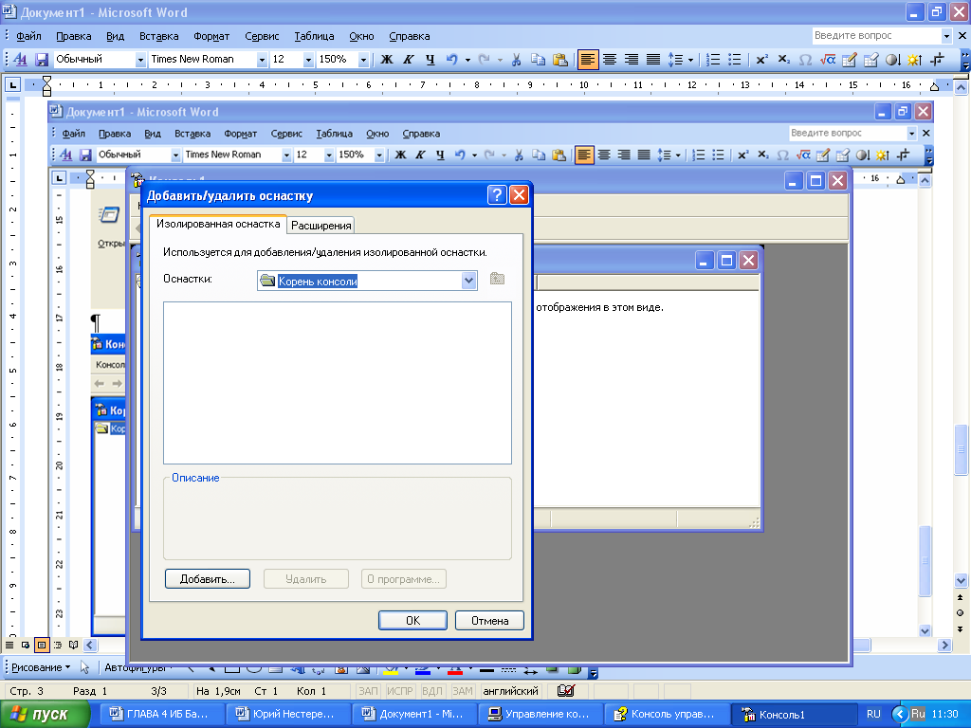Switch to reading layout view icon
Image resolution: width=971 pixels, height=728 pixels.
pyautogui.click(x=74, y=645)
